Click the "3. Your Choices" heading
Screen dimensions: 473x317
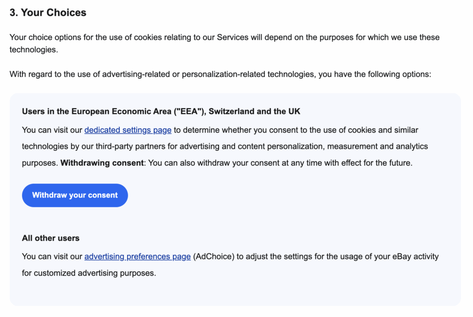pyautogui.click(x=48, y=13)
